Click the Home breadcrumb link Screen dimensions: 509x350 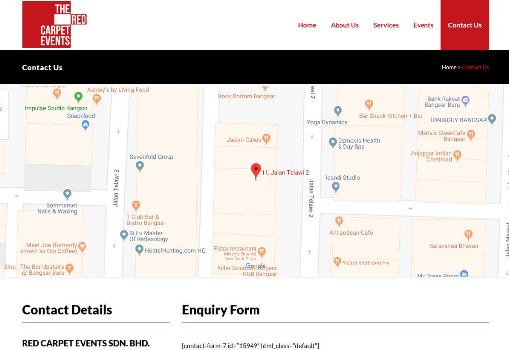click(449, 67)
